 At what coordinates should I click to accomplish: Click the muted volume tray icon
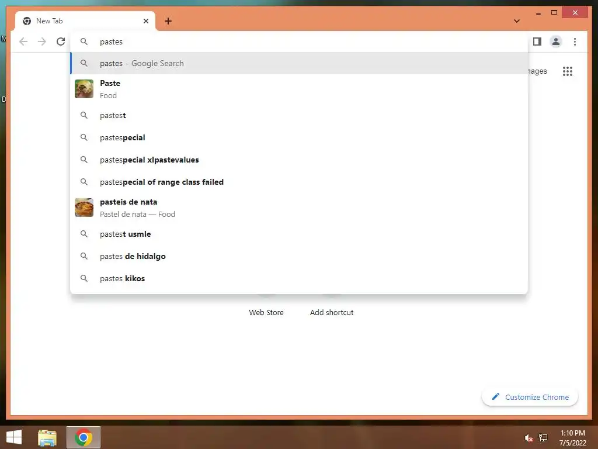(x=528, y=438)
